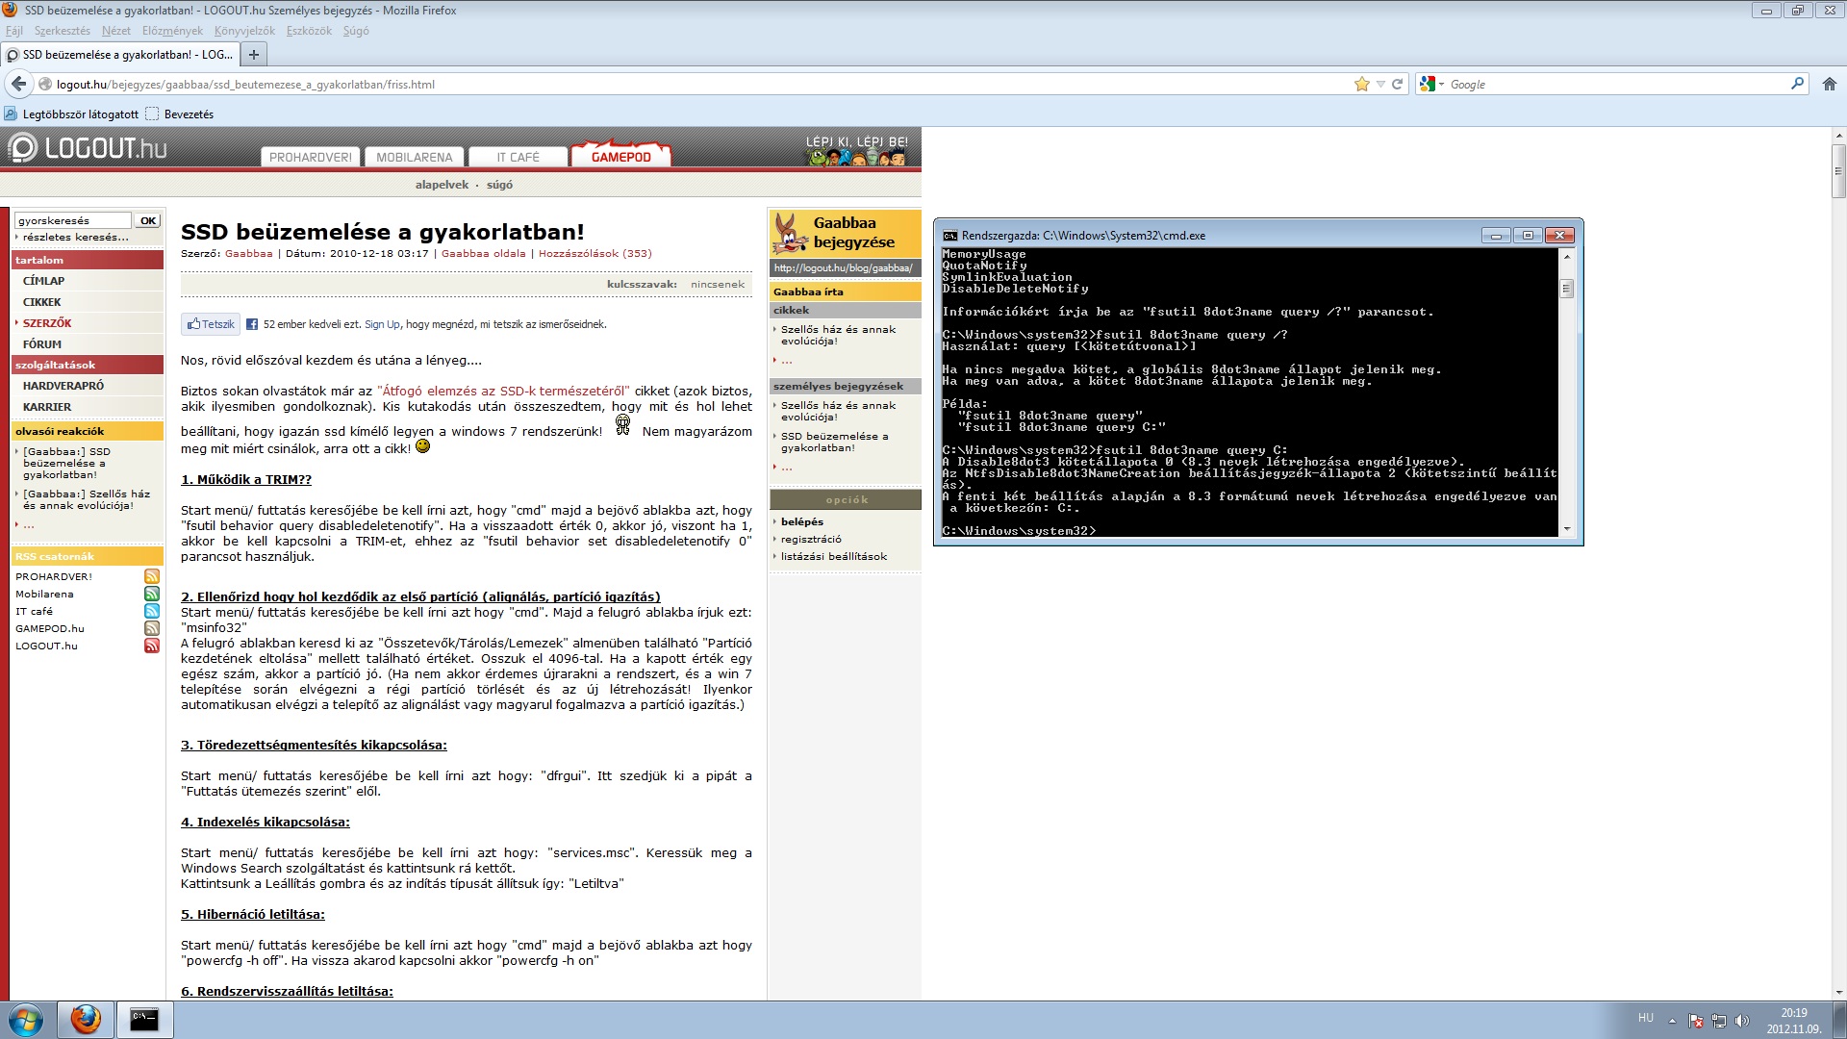Screen dimensions: 1847x1039
Task: Show hidden system tray icons arrow
Action: pyautogui.click(x=1672, y=1021)
